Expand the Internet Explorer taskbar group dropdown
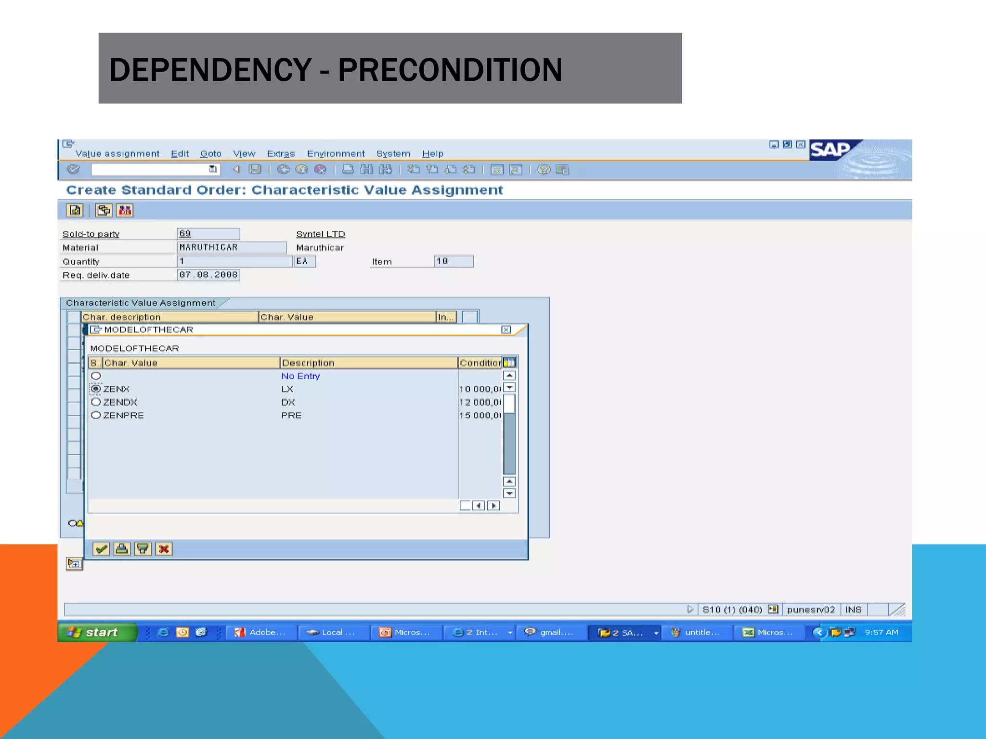Image resolution: width=986 pixels, height=739 pixels. point(509,633)
